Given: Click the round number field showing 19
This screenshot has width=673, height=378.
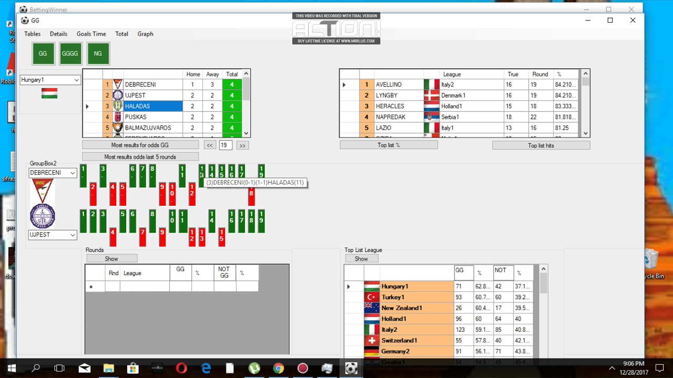Looking at the screenshot, I should tap(226, 145).
